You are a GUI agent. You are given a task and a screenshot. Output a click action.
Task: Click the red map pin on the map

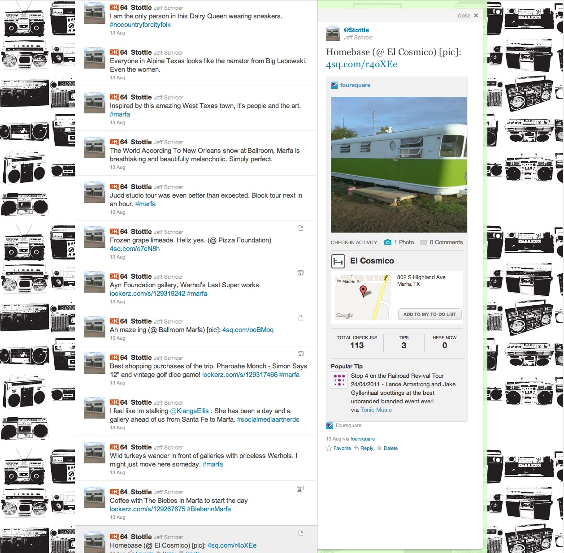363,291
